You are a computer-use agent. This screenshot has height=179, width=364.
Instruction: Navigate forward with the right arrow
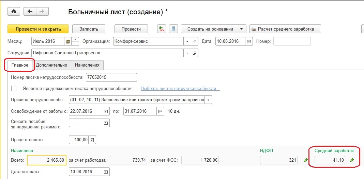42,12
